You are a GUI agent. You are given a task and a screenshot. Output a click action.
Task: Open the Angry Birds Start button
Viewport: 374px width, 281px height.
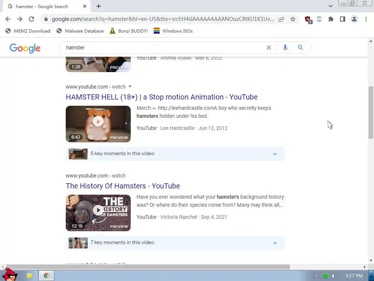point(9,275)
